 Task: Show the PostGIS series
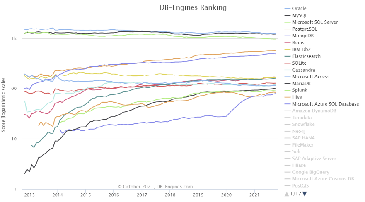297,186
